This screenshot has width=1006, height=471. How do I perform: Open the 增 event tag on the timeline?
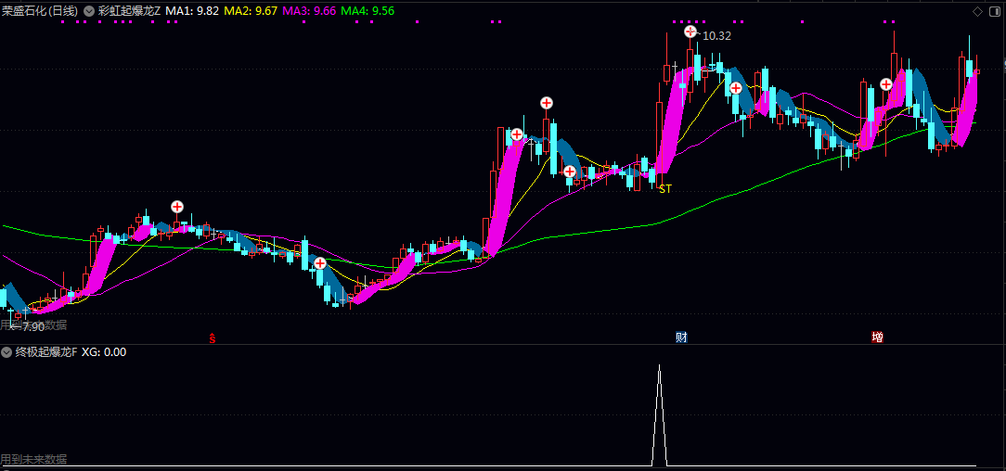coord(877,337)
